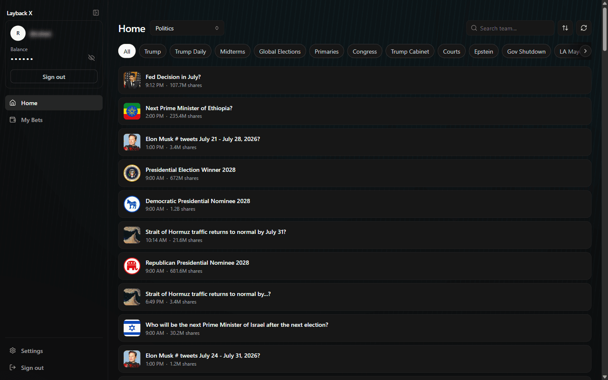Click Hormuz by July 31 thumbnail

[132, 235]
